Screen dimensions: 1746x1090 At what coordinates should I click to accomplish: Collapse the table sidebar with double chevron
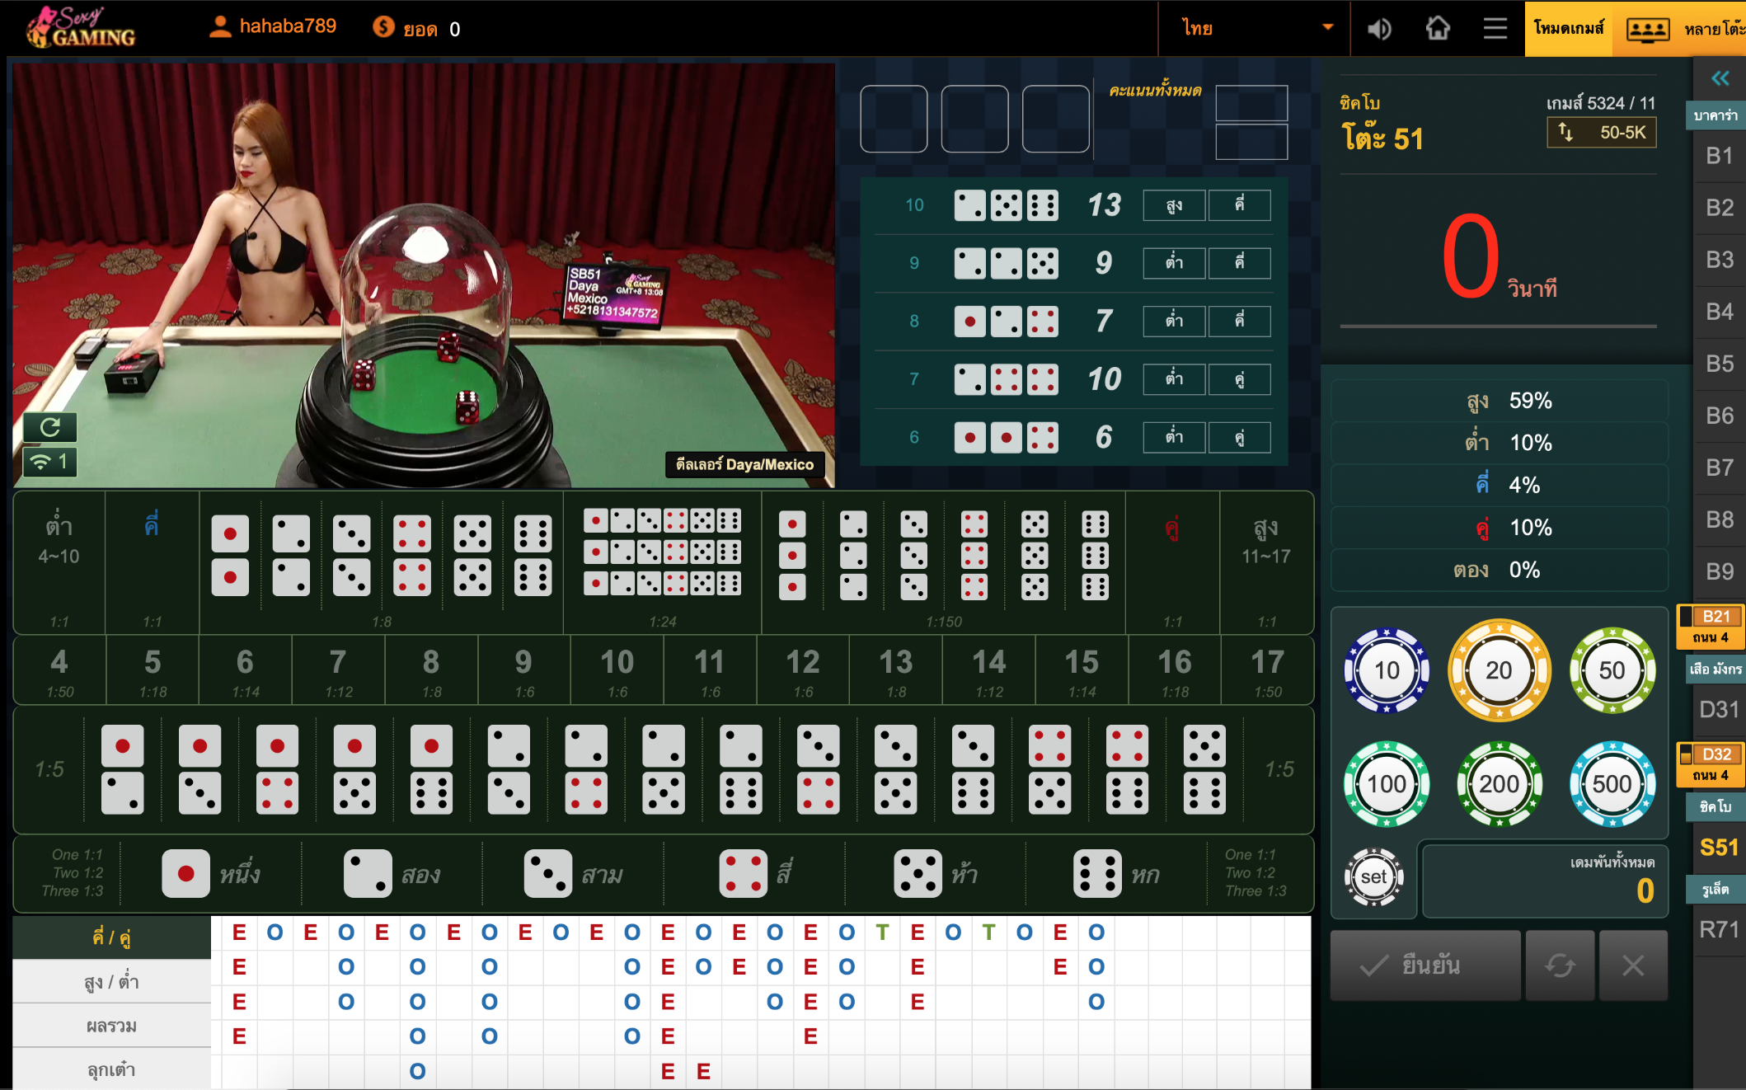pyautogui.click(x=1720, y=78)
